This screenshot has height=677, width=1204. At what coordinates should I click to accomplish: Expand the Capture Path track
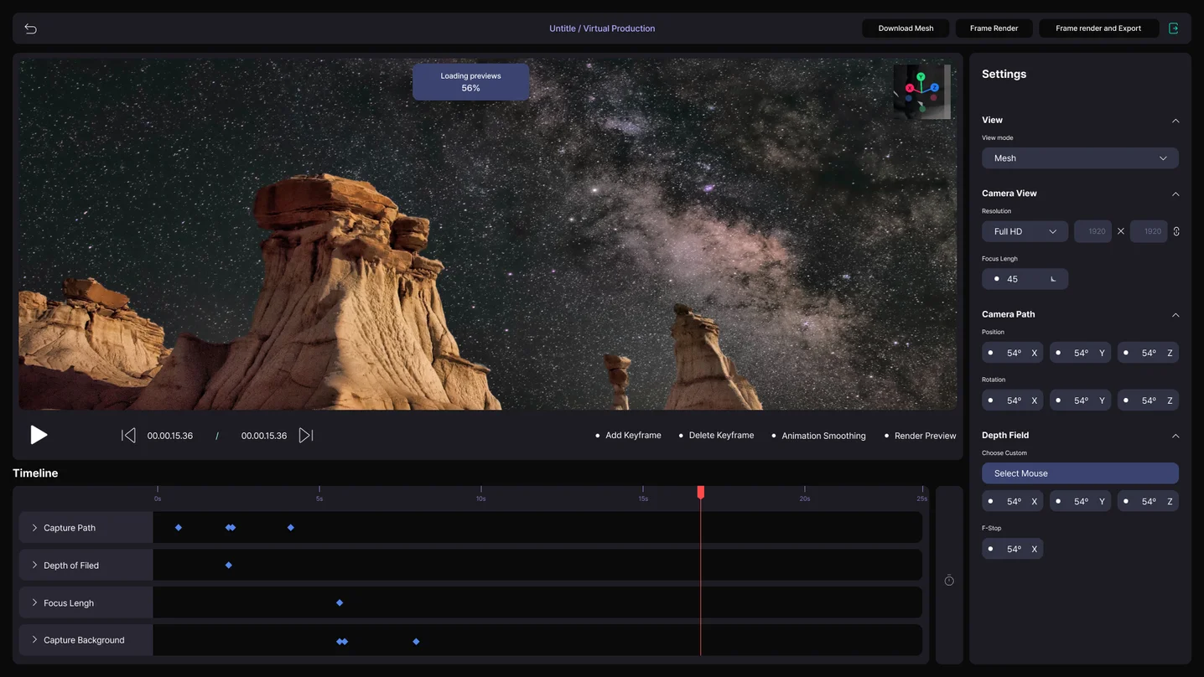point(34,527)
